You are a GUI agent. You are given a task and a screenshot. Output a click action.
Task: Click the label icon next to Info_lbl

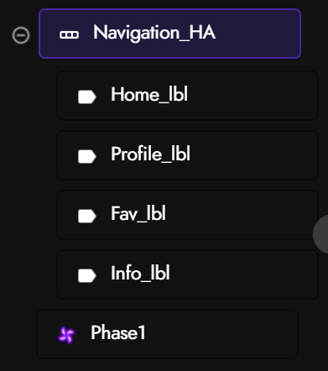point(87,275)
